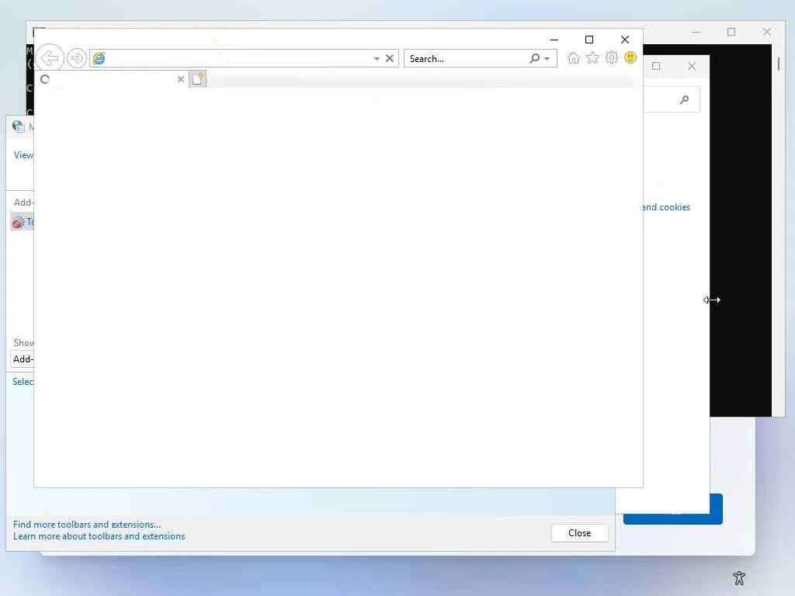Viewport: 795px width, 596px height.
Task: Click the Internet Explorer back arrow button
Action: pyautogui.click(x=50, y=58)
